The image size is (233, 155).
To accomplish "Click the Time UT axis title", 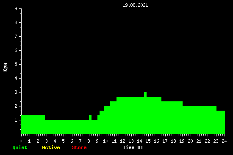I will click(x=133, y=147).
